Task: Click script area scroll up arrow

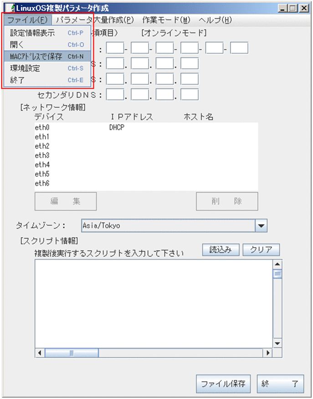Action: (277, 264)
